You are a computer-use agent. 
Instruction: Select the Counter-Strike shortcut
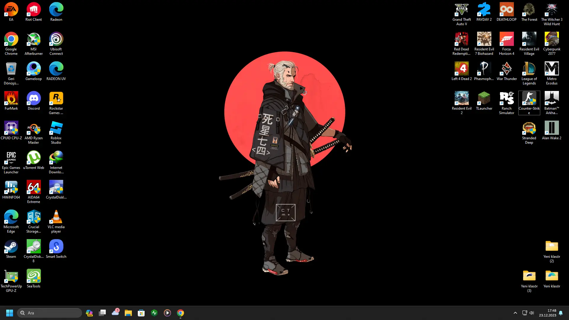click(529, 103)
